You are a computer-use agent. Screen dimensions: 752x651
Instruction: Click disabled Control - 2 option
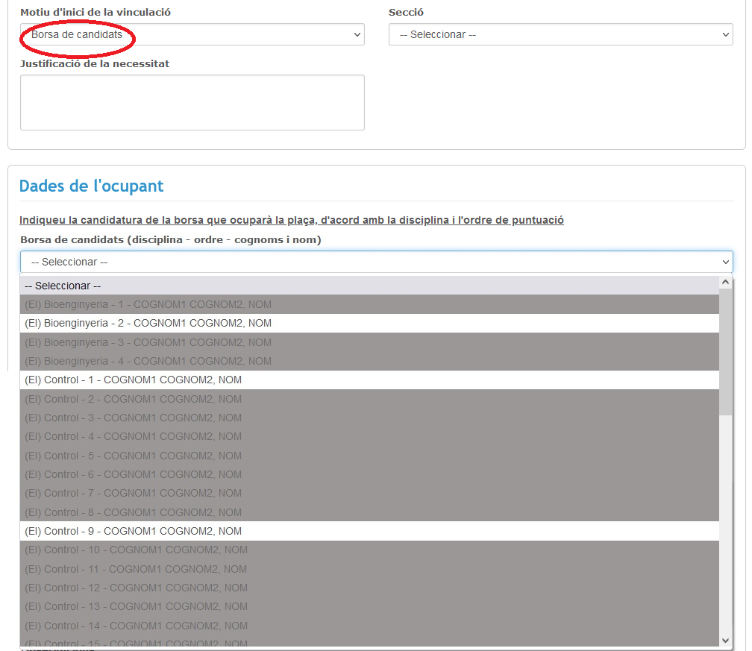[369, 399]
